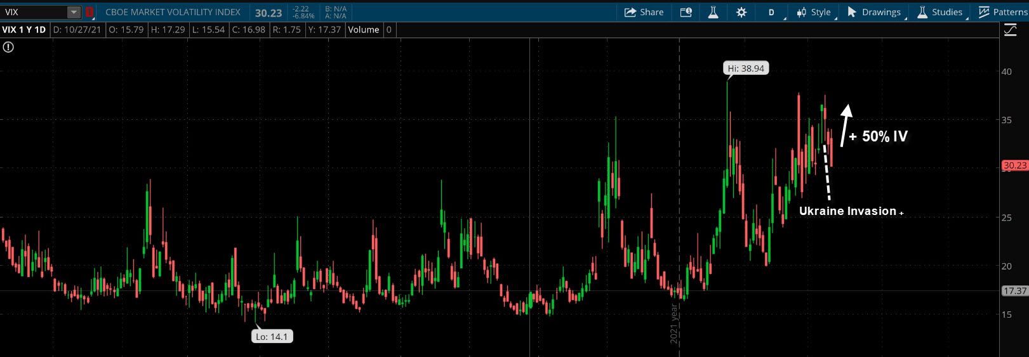Screen dimensions: 1029x357
Task: Open the Share menu
Action: (x=644, y=12)
